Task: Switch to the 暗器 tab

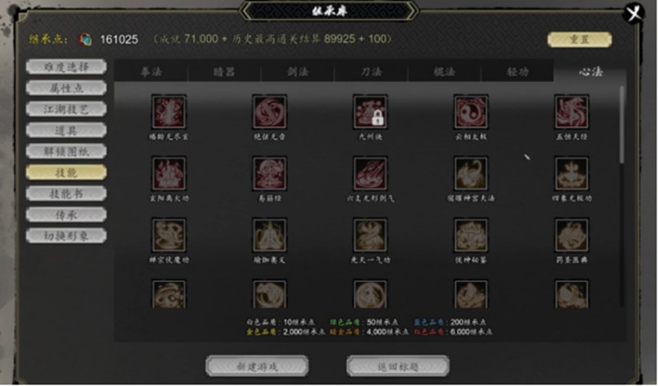Action: click(224, 71)
